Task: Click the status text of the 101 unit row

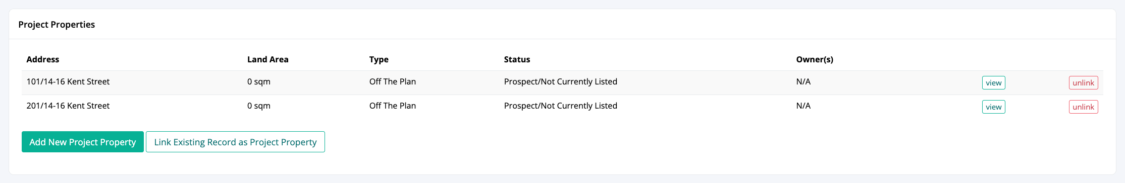Action: 561,81
